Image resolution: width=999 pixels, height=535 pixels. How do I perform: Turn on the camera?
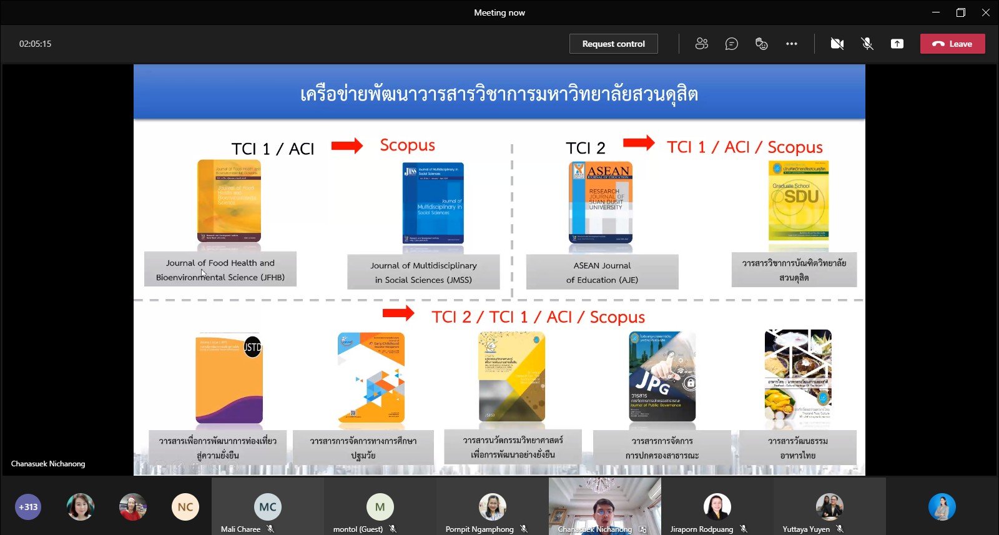point(837,44)
